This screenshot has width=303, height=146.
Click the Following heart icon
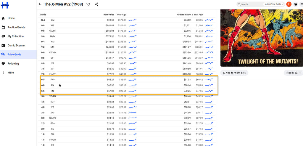point(3,64)
